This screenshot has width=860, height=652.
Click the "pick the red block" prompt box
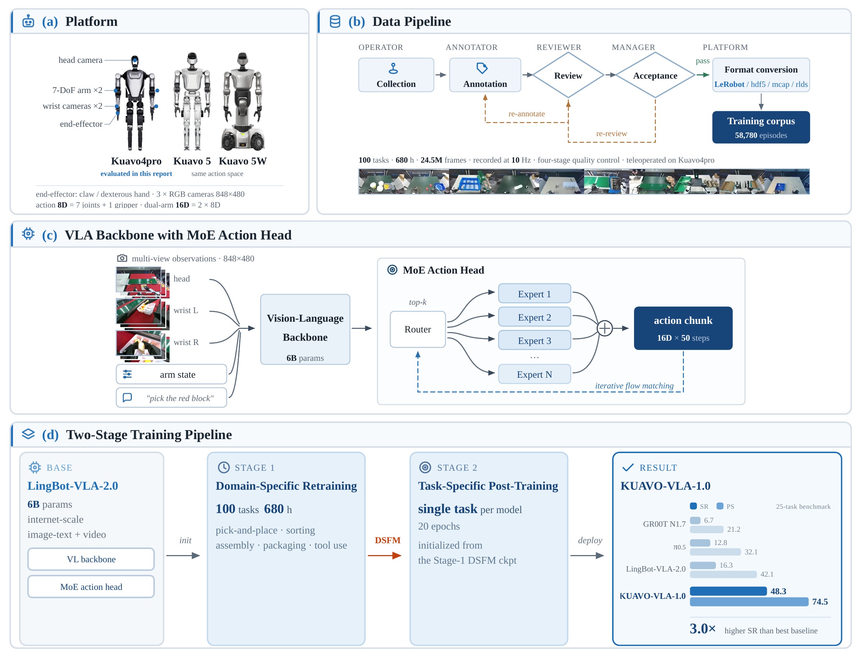[x=171, y=397]
